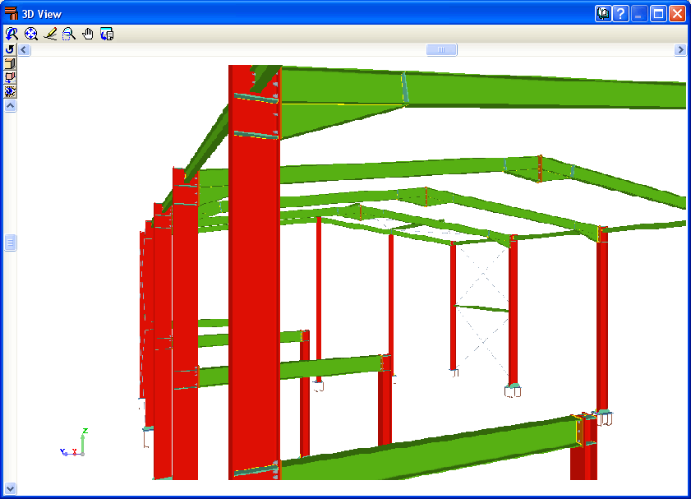The image size is (691, 499).
Task: Click the vertical scrollbar down arrow
Action: click(10, 488)
